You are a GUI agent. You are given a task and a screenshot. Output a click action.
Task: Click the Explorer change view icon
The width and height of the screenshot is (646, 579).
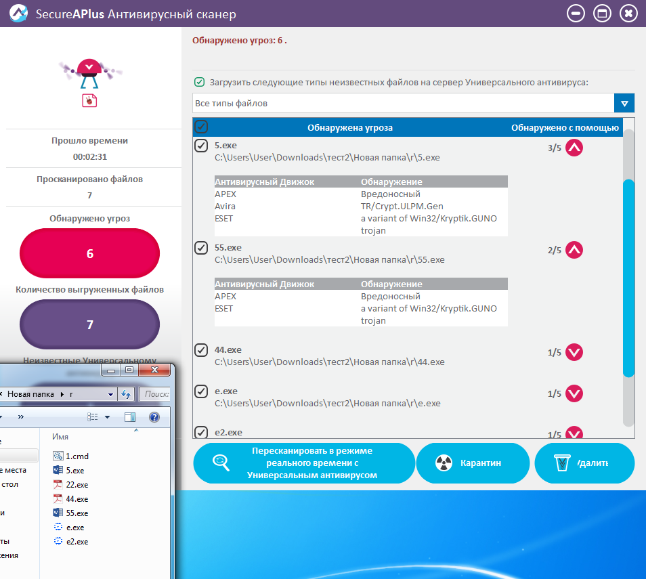pyautogui.click(x=92, y=417)
